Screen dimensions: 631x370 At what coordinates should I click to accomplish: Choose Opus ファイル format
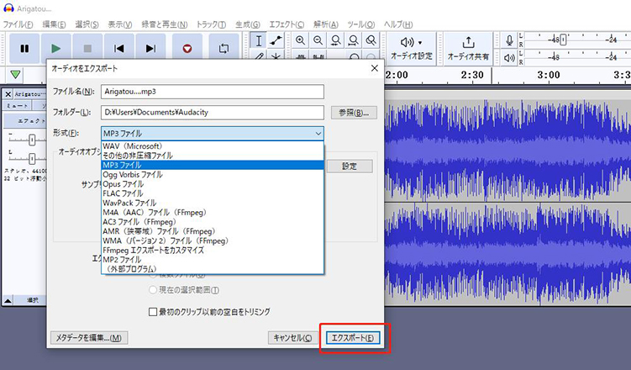coord(213,184)
